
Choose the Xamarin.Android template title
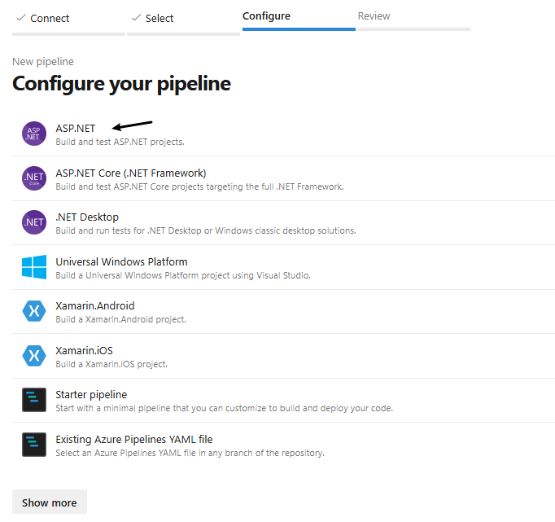pos(95,305)
